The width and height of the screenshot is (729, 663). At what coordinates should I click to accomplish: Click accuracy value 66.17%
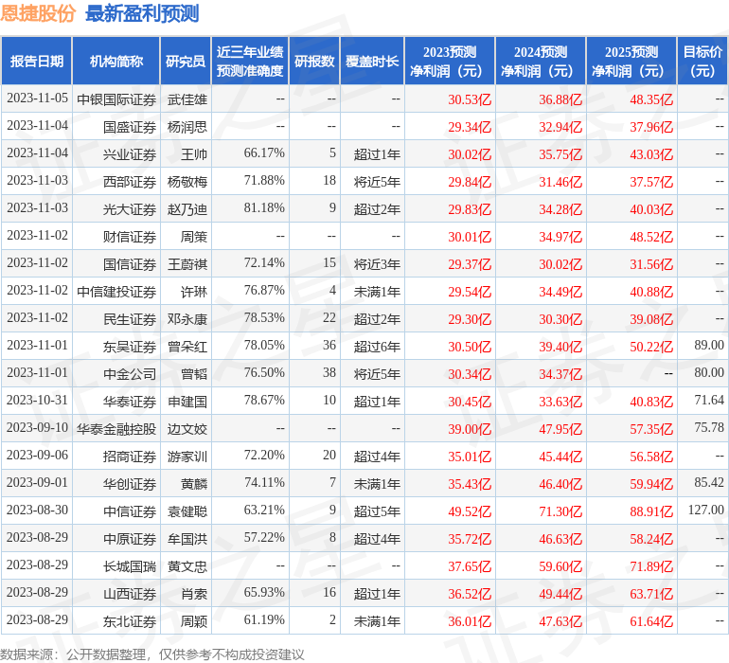(264, 153)
